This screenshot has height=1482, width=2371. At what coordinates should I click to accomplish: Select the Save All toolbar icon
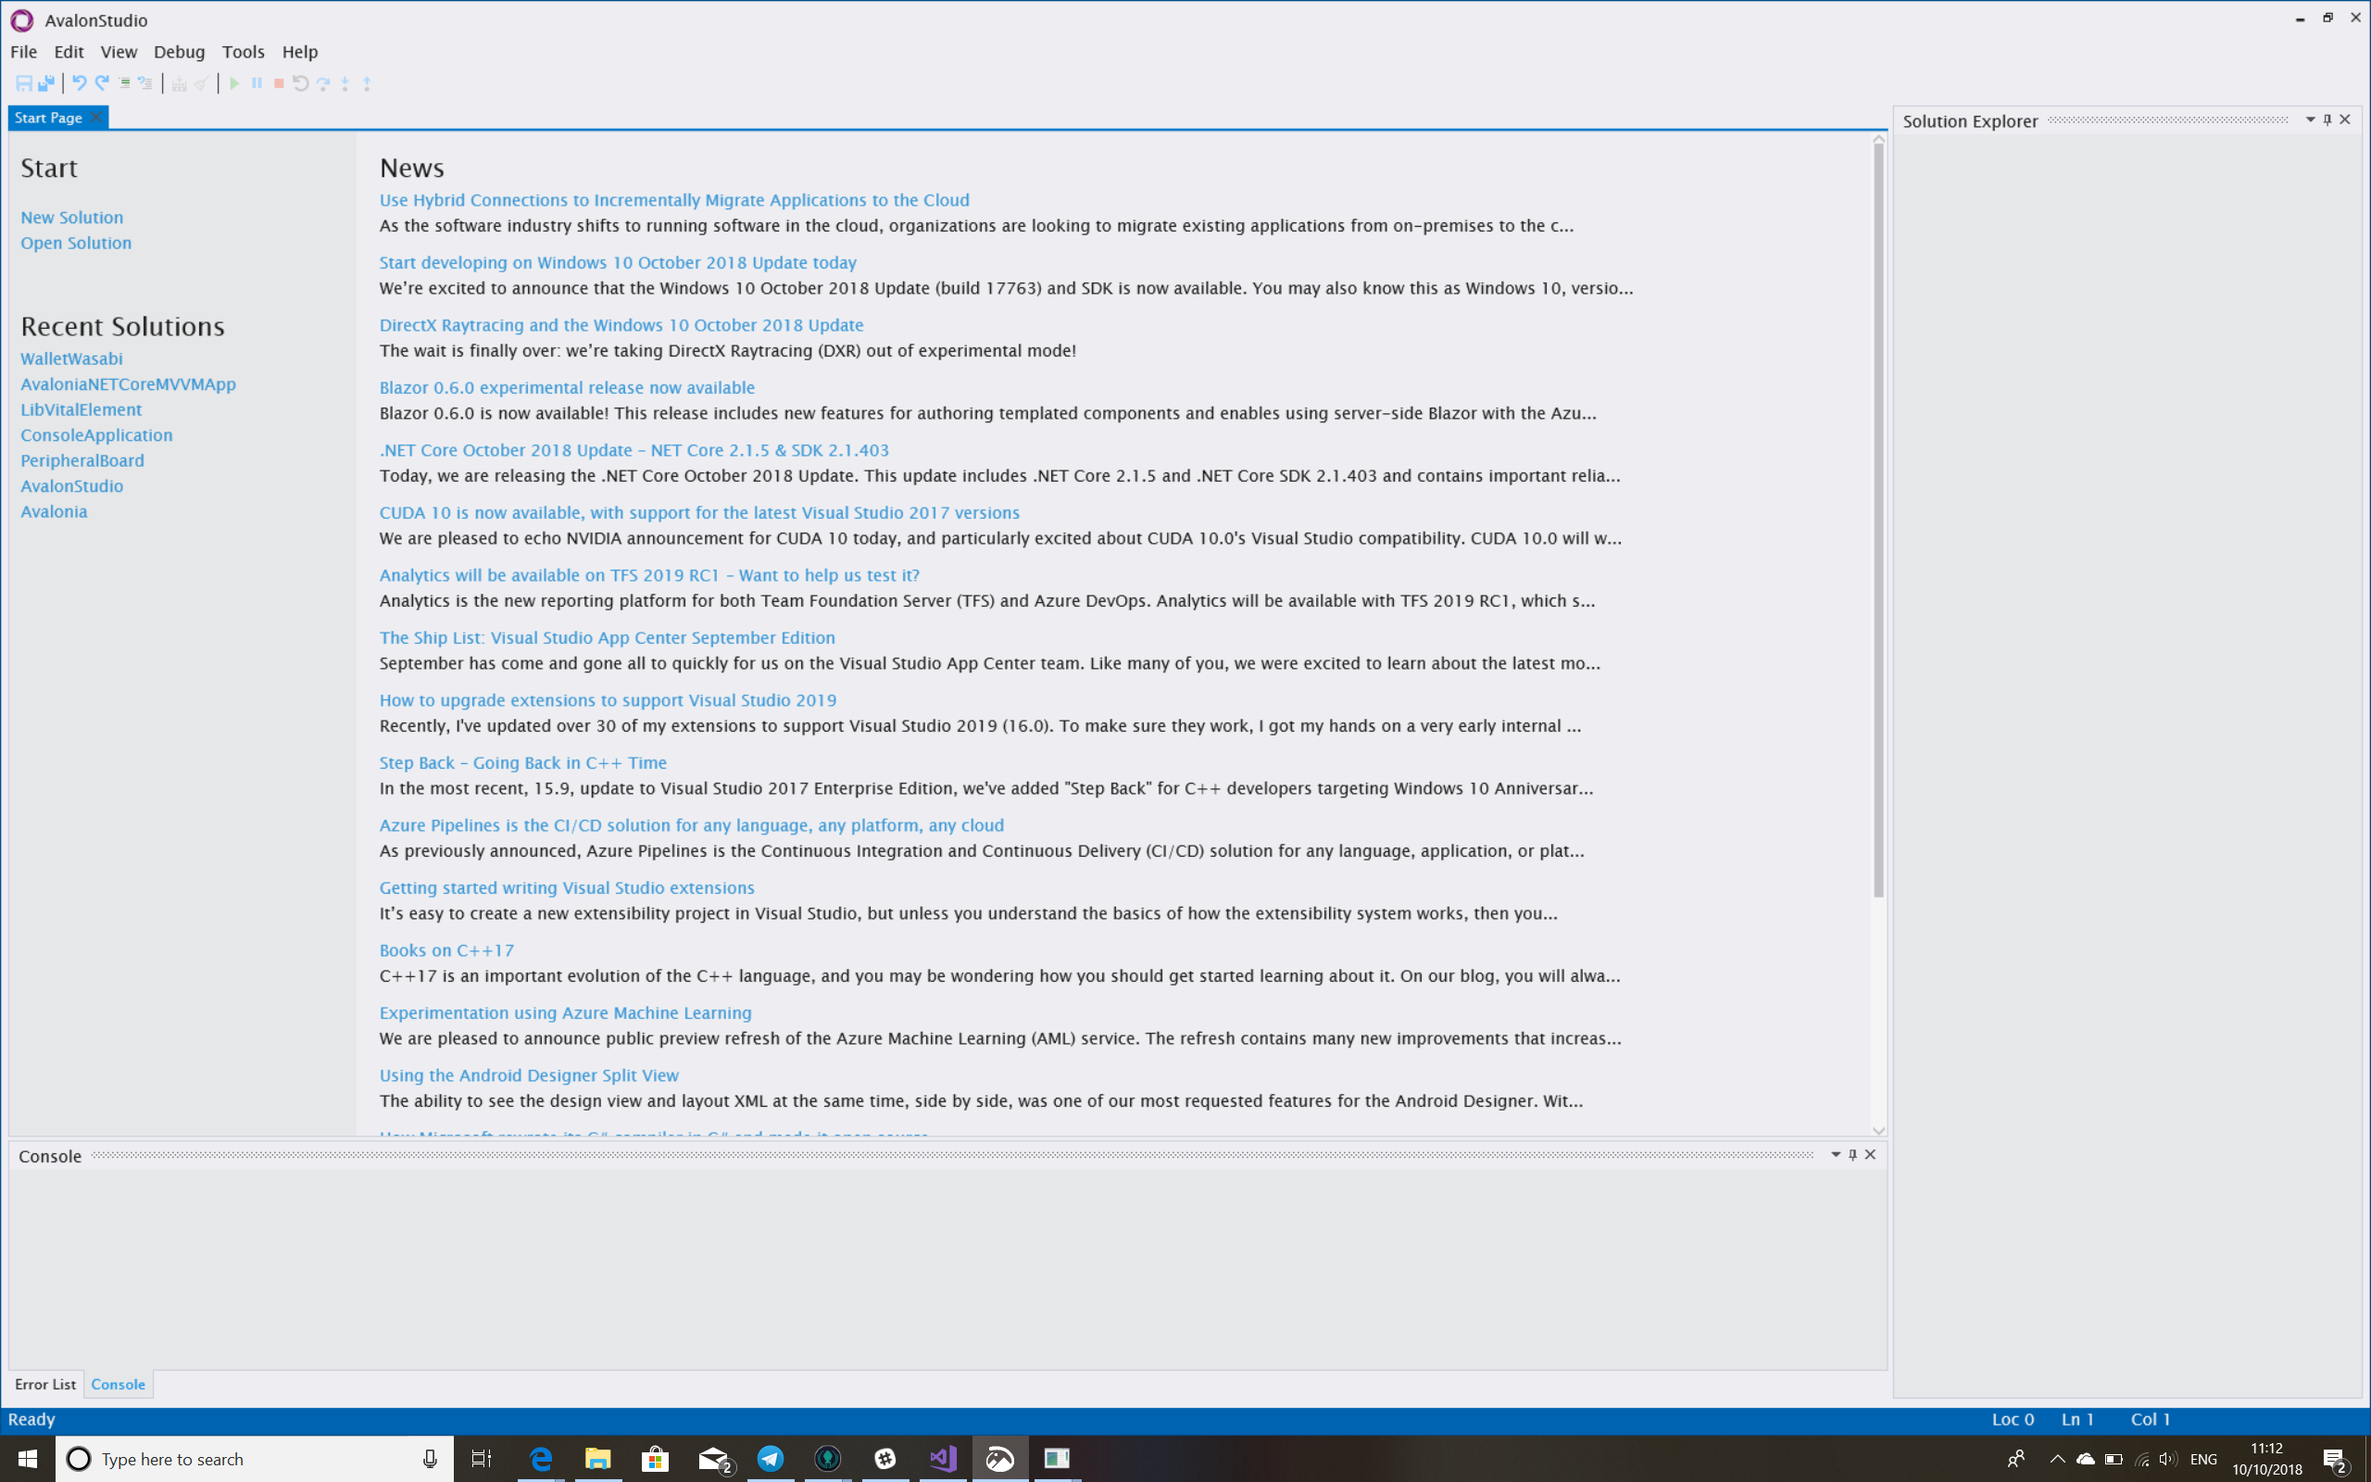(45, 83)
